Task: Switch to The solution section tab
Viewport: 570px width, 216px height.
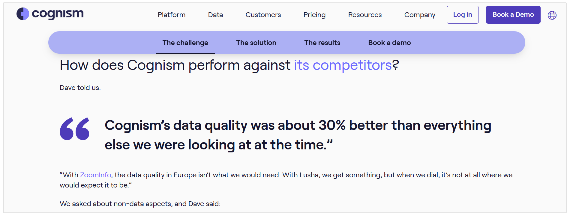Action: point(256,43)
